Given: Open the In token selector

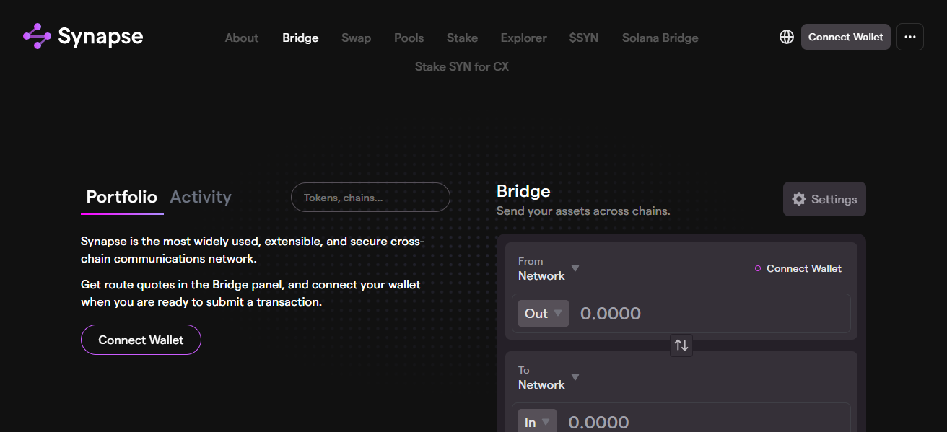Looking at the screenshot, I should click(x=537, y=421).
